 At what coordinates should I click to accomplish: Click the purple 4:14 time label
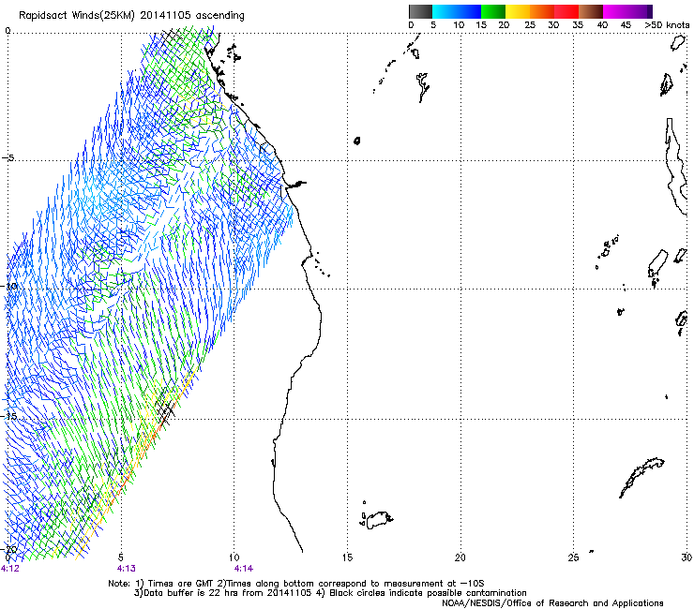244,569
